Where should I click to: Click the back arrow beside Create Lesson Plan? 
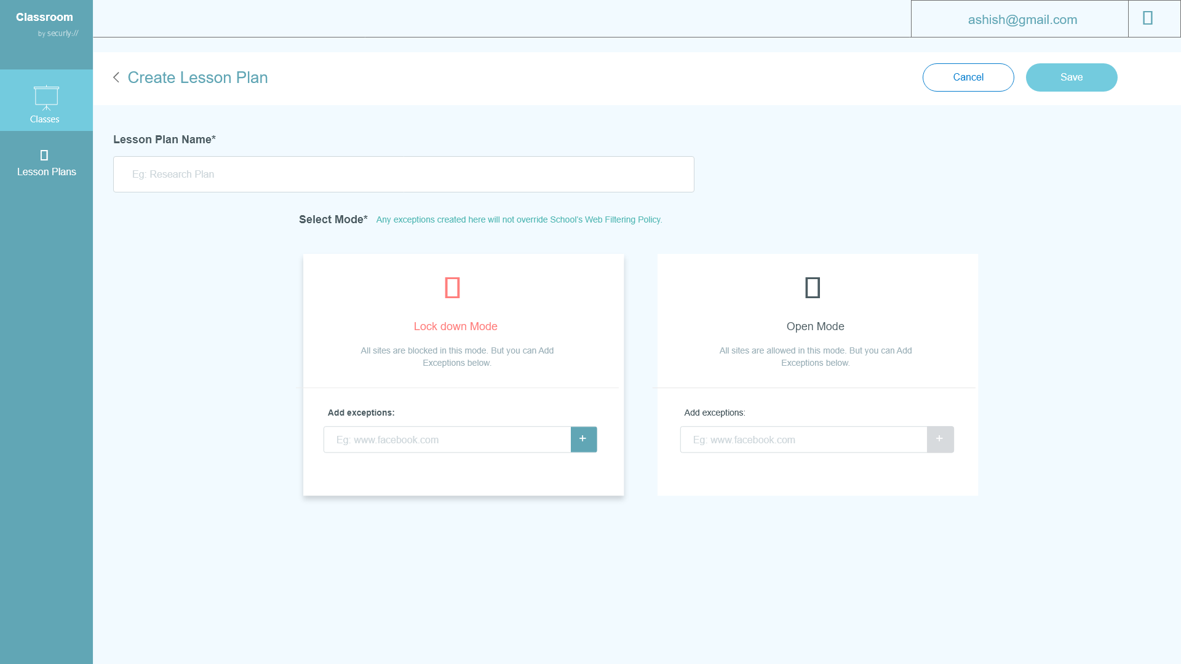tap(116, 77)
